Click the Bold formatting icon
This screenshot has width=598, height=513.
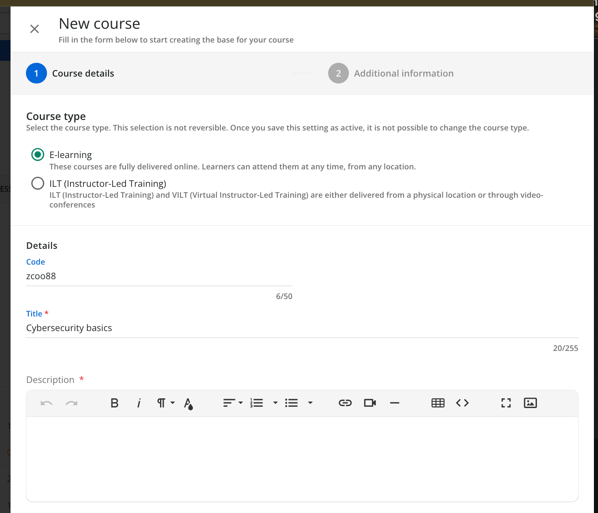point(115,403)
